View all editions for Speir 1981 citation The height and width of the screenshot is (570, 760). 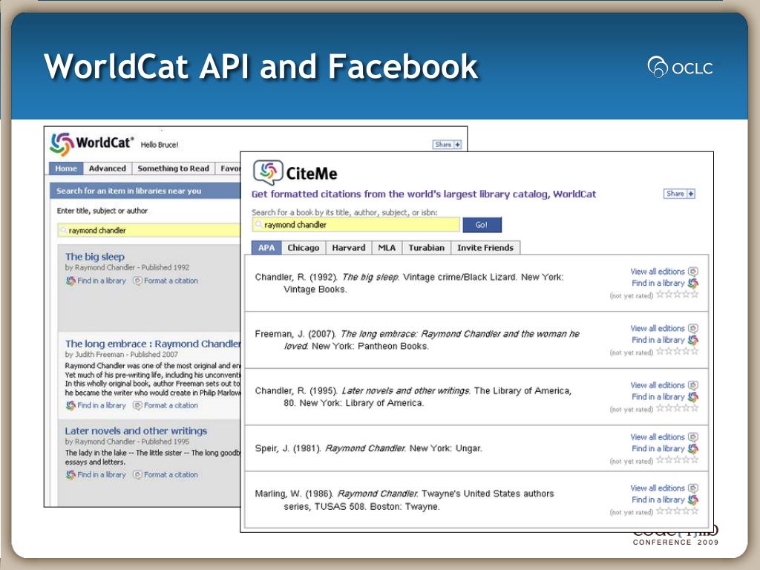(x=658, y=436)
